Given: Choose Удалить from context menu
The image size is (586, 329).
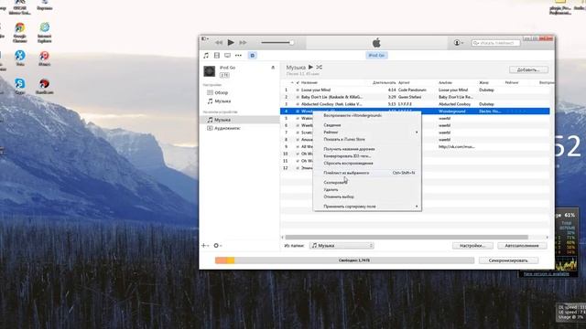Looking at the screenshot, I should (x=331, y=189).
